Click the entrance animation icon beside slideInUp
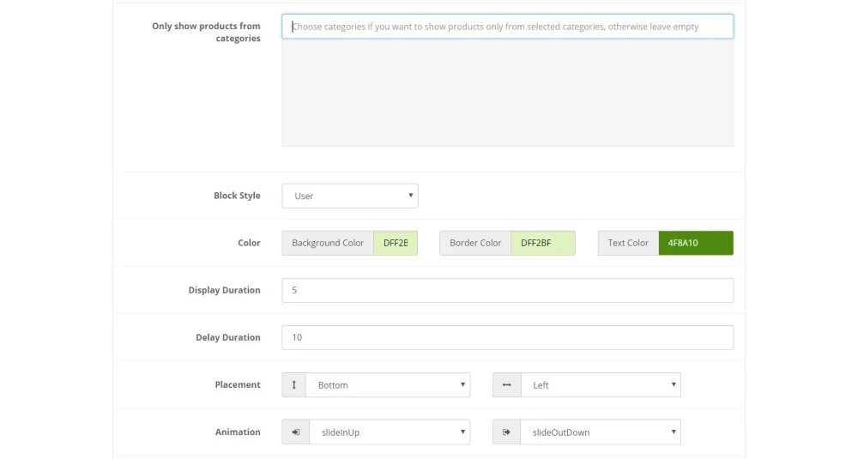 pos(295,432)
